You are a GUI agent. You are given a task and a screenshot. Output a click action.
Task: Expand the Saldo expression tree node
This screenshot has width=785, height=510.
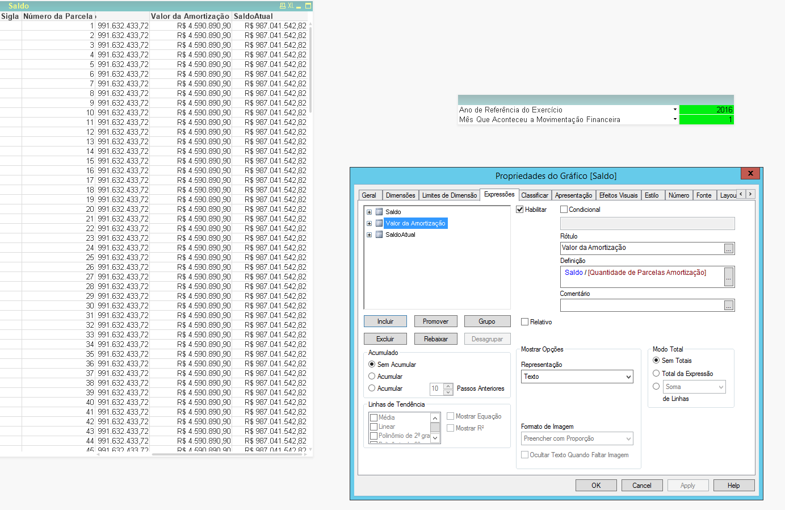click(x=369, y=212)
